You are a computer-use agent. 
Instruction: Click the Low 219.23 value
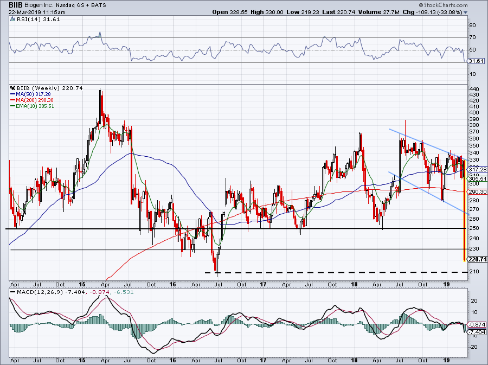click(x=303, y=12)
